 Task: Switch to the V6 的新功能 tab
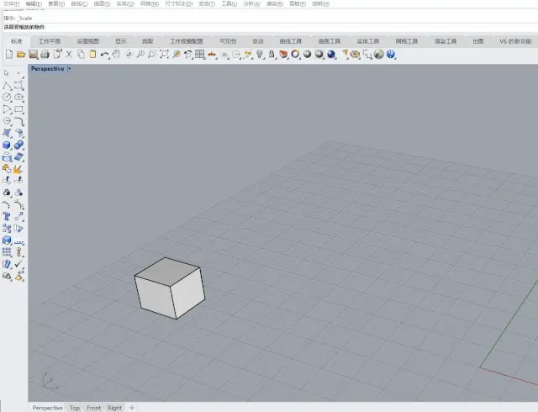point(515,41)
